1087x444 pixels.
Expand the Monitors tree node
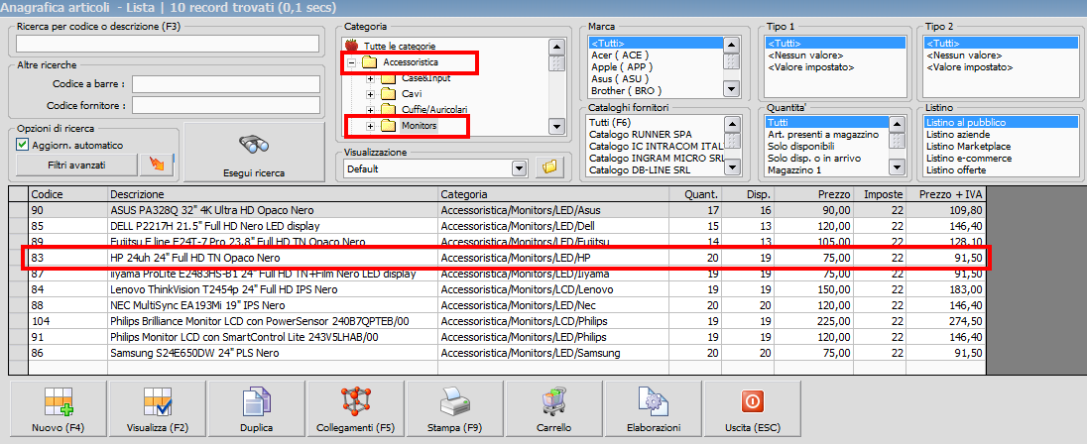370,126
